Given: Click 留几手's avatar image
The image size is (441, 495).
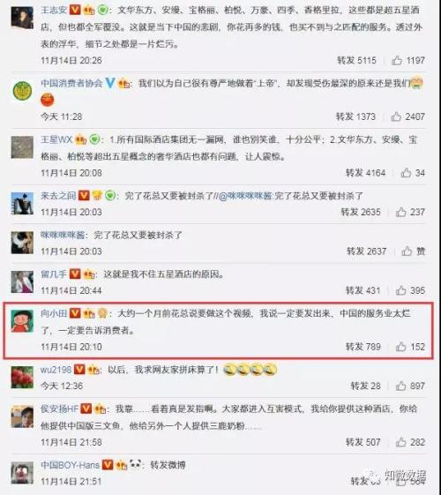Looking at the screenshot, I should pos(22,281).
